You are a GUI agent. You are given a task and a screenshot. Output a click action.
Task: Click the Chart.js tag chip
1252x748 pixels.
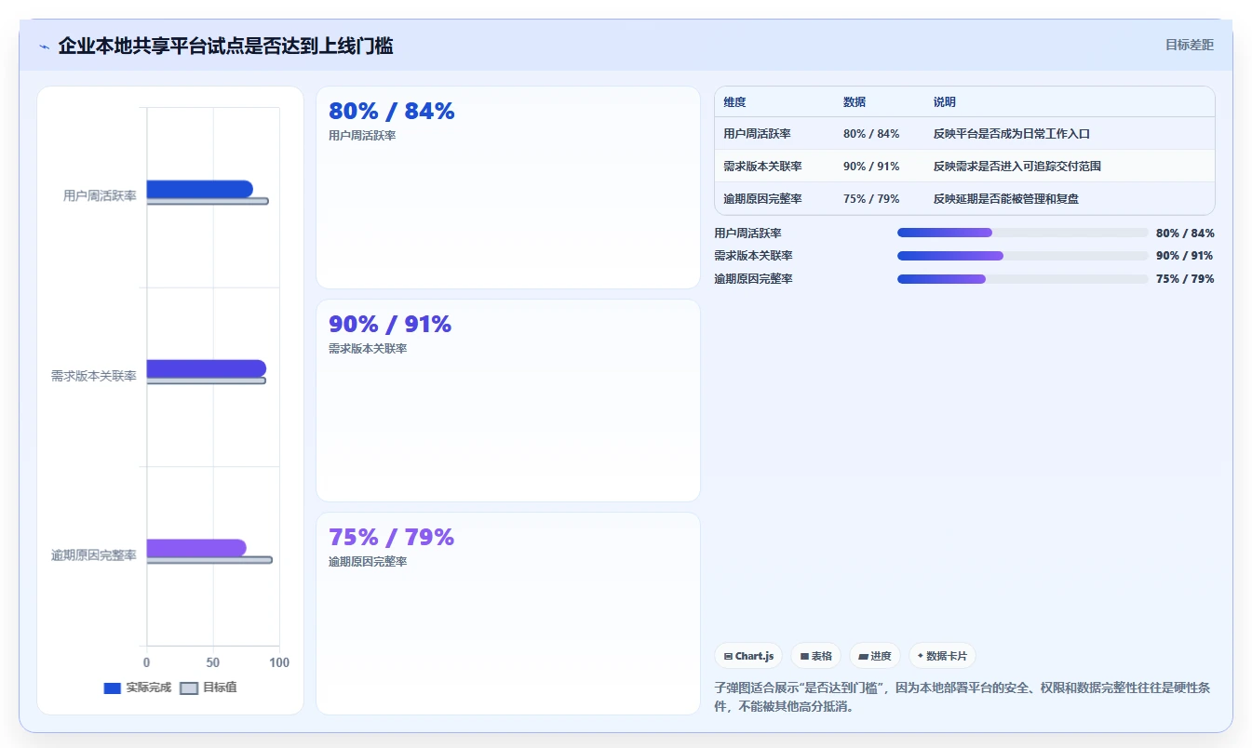point(748,656)
